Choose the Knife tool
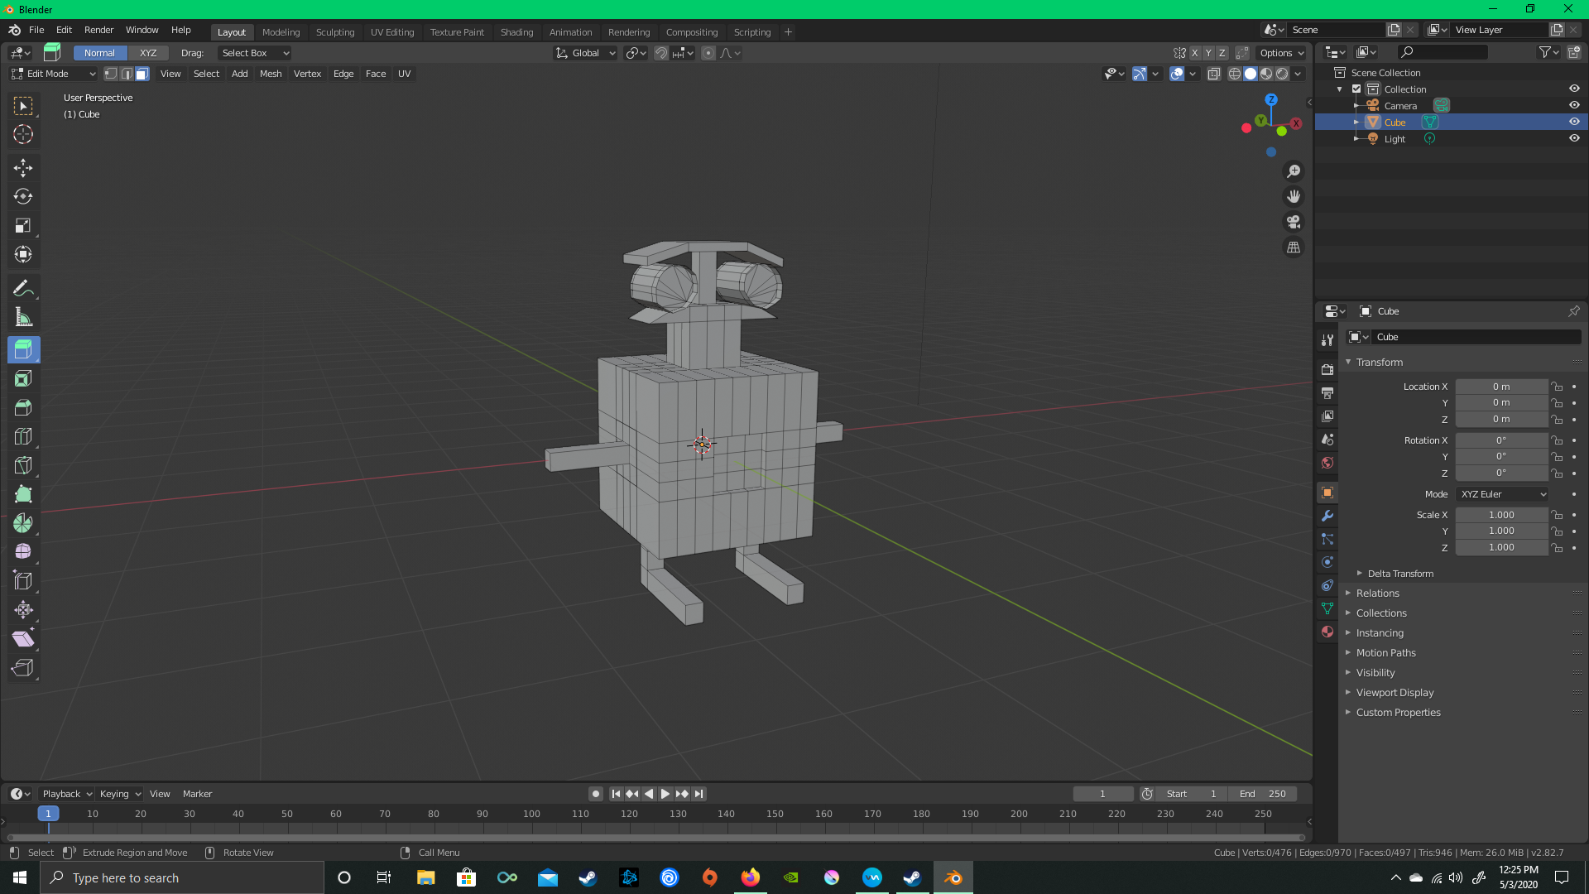The height and width of the screenshot is (894, 1589). (x=23, y=465)
